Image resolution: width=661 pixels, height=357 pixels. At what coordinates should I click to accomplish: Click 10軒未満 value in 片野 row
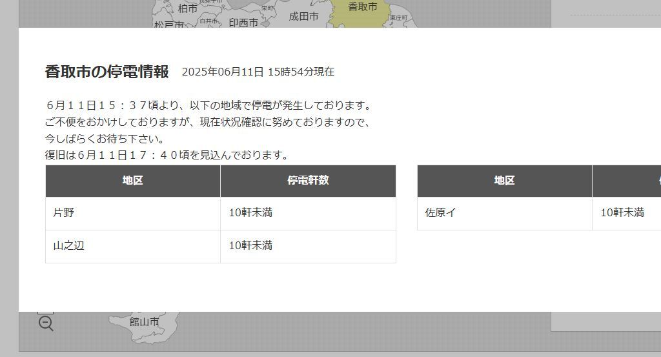click(x=250, y=212)
